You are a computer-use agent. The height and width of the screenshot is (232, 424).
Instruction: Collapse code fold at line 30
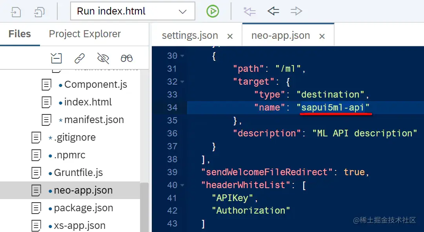(182, 56)
